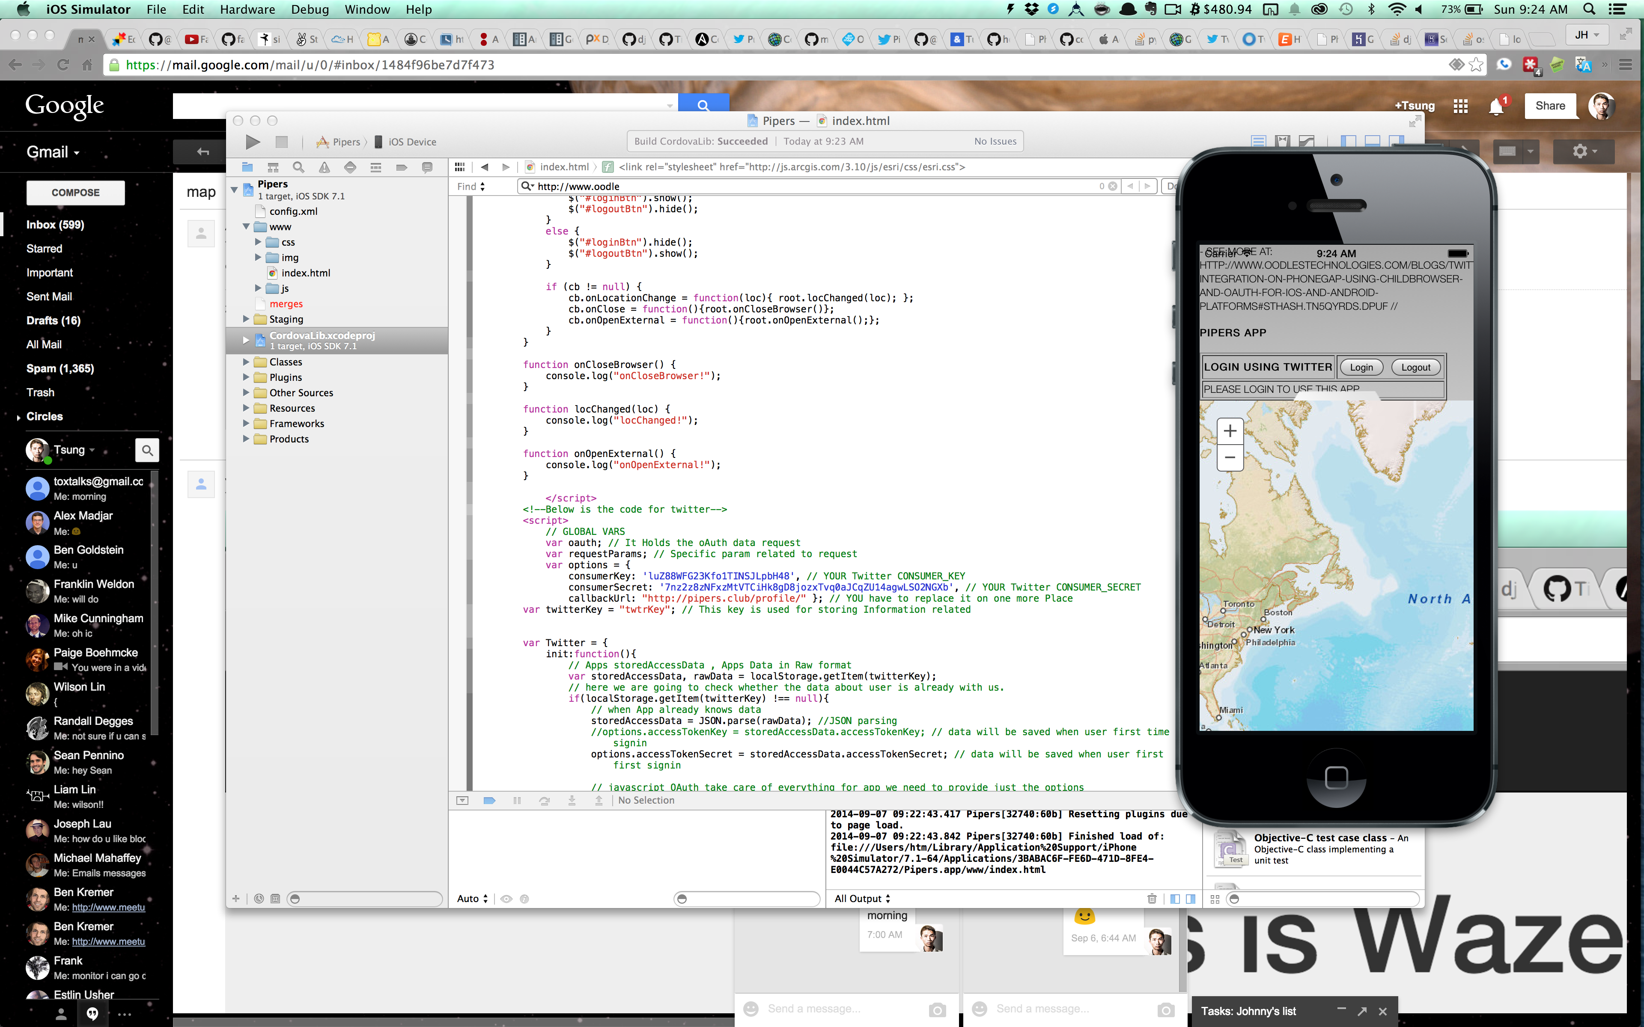This screenshot has height=1027, width=1644.
Task: Open the find navigator magnifier icon
Action: pyautogui.click(x=298, y=167)
